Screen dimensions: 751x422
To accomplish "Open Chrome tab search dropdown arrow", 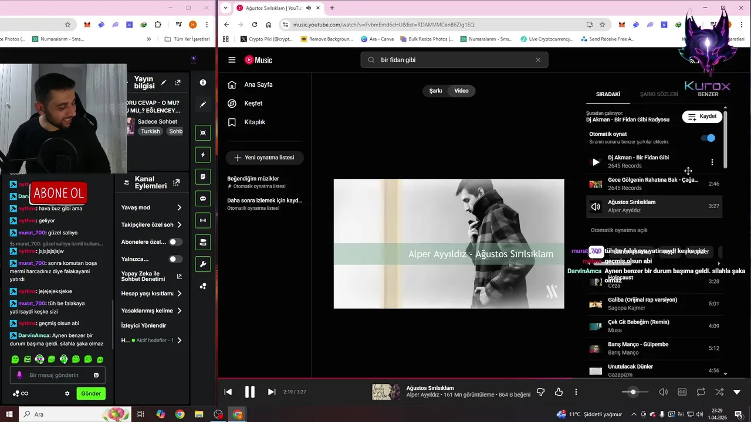I will 226,8.
